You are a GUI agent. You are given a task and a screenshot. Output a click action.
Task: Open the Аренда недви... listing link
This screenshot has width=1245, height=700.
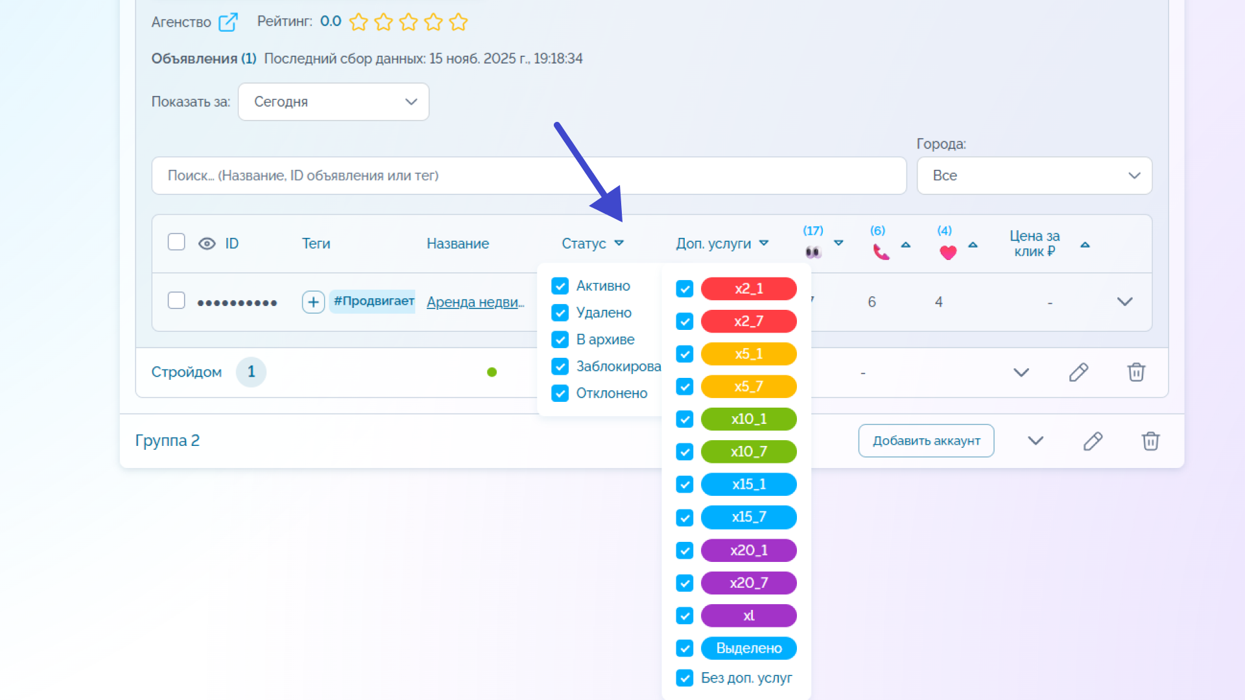tap(475, 302)
